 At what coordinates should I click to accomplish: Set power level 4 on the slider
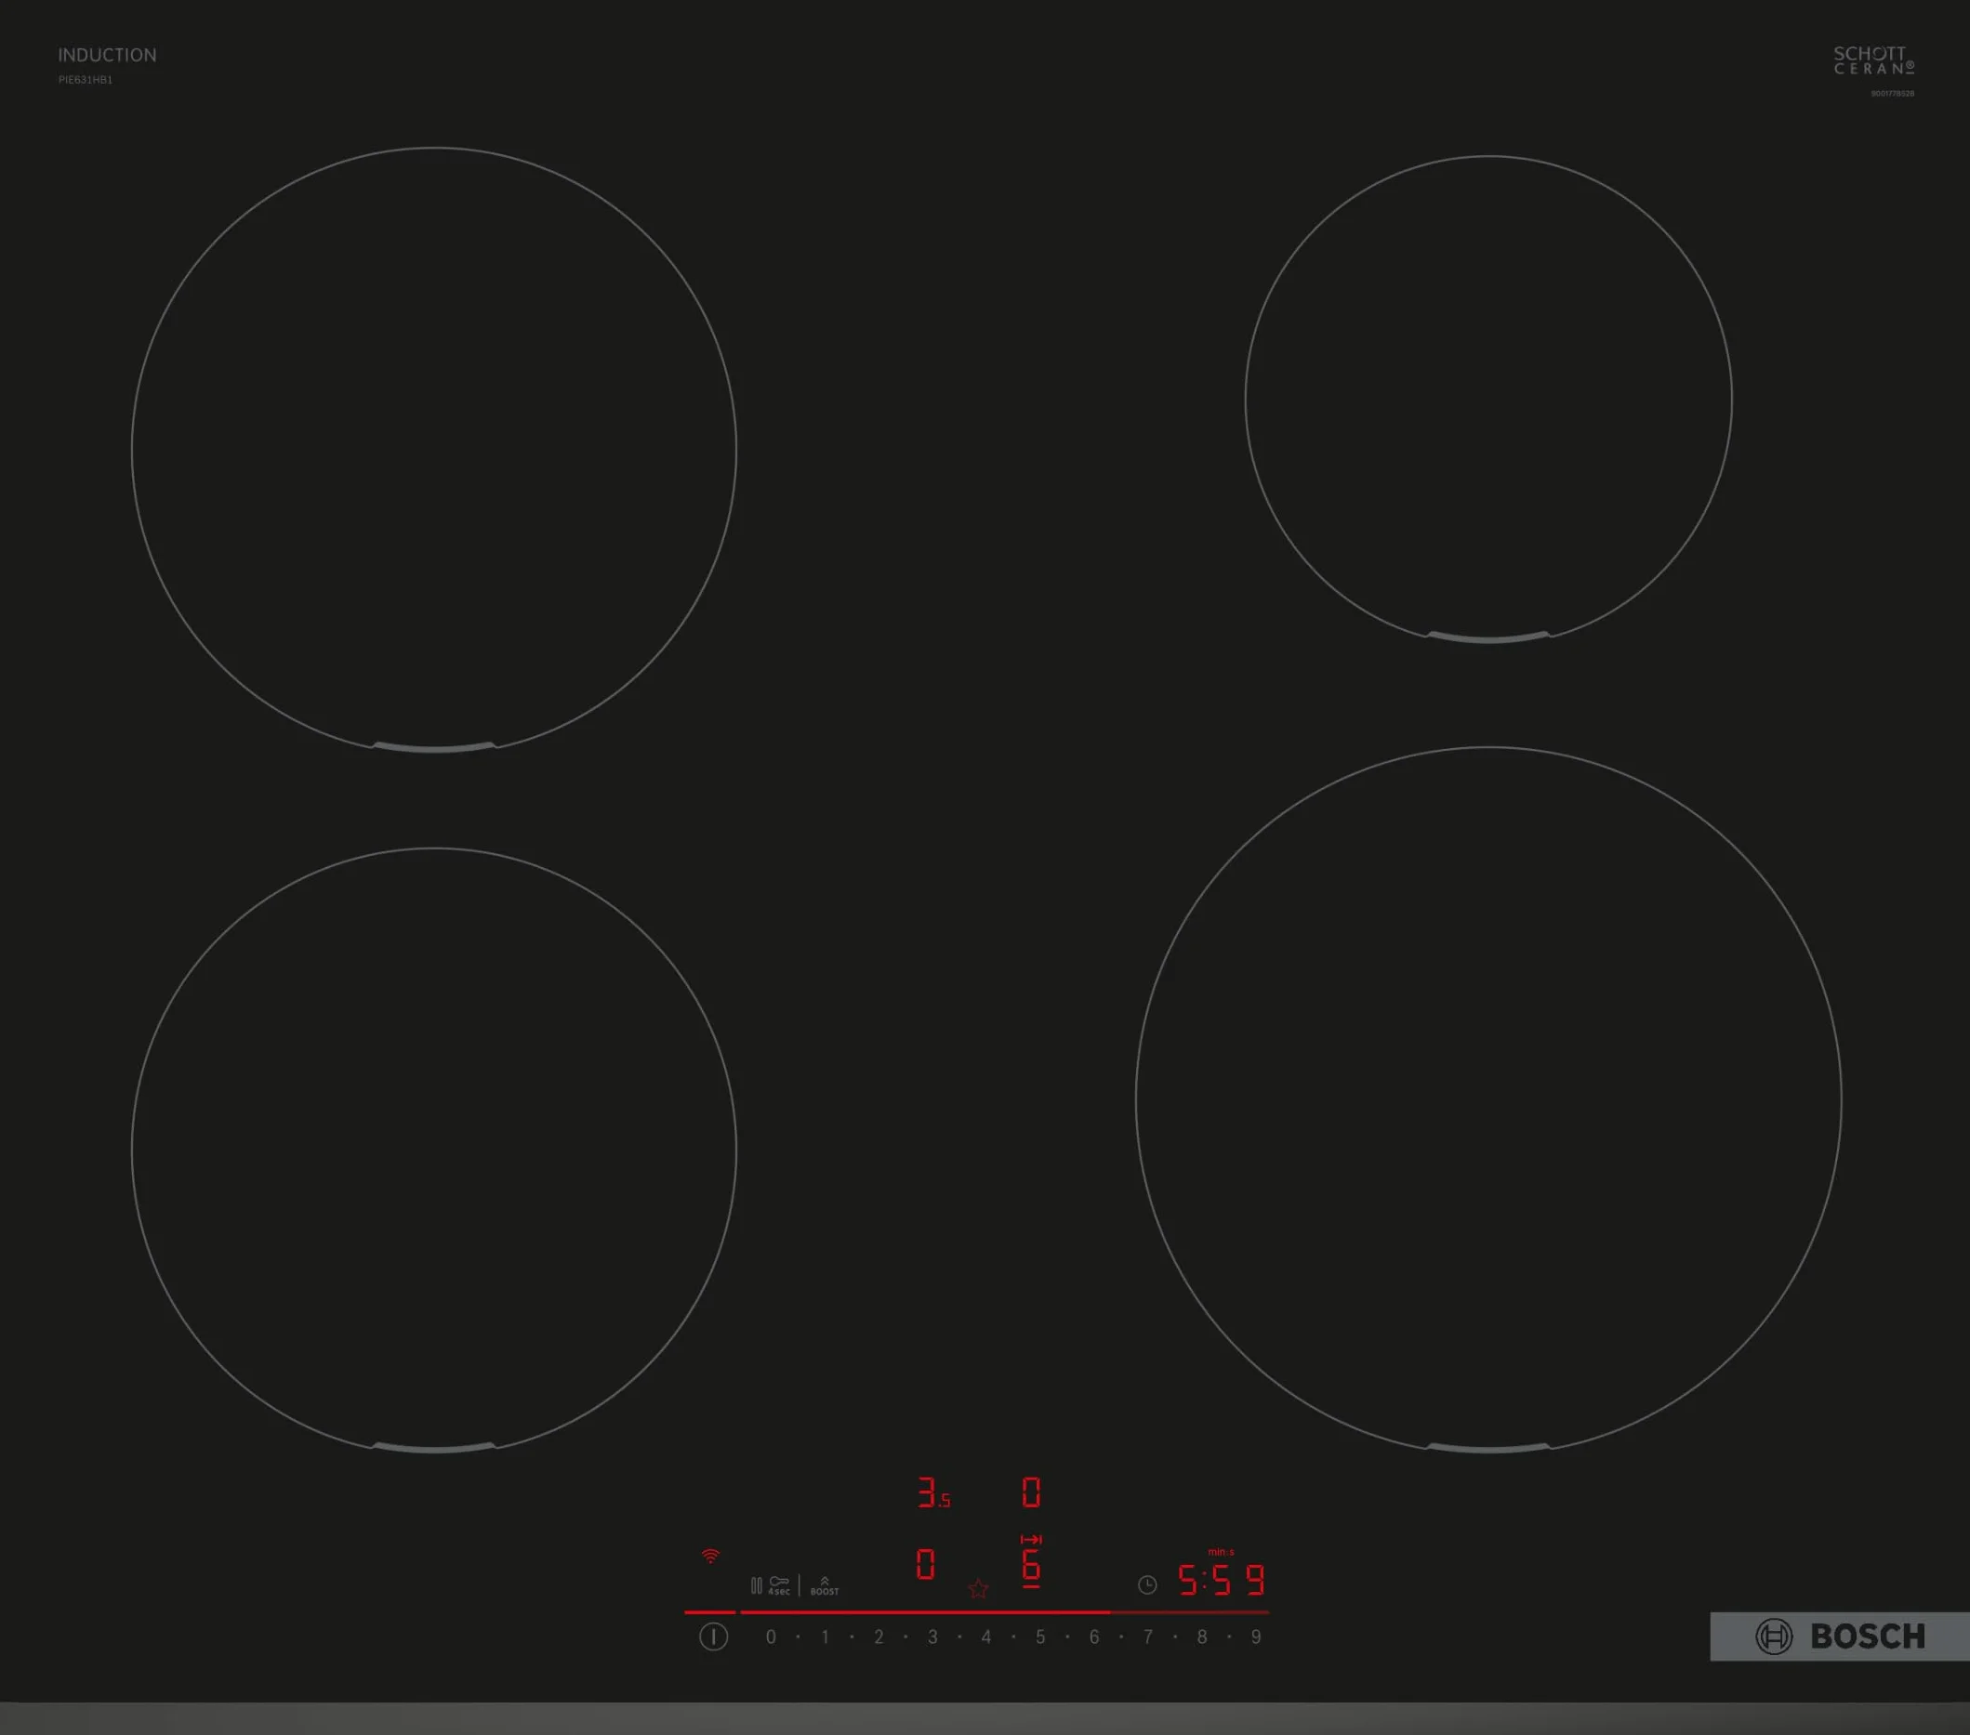coord(987,1636)
